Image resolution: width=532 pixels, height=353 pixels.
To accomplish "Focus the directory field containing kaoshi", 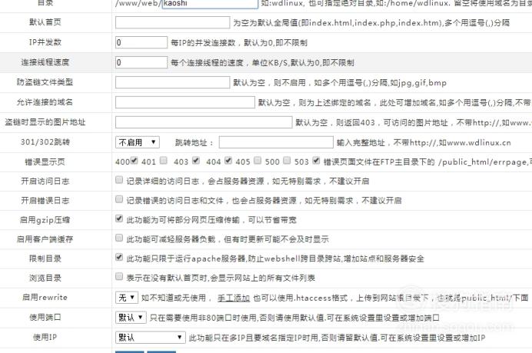I will point(210,4).
